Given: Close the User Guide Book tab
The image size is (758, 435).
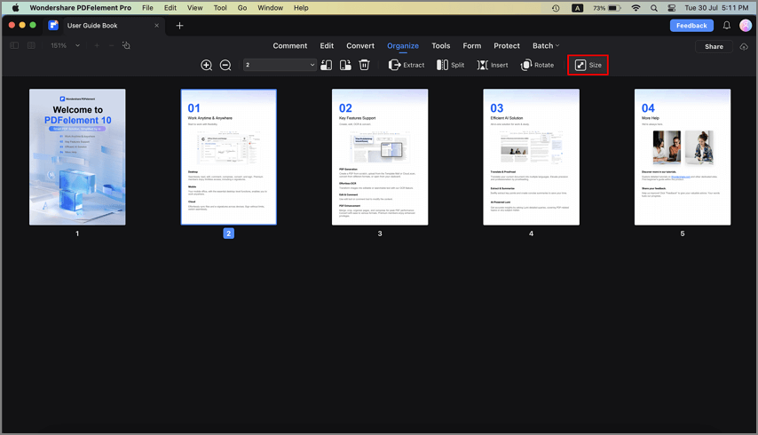Looking at the screenshot, I should (156, 26).
